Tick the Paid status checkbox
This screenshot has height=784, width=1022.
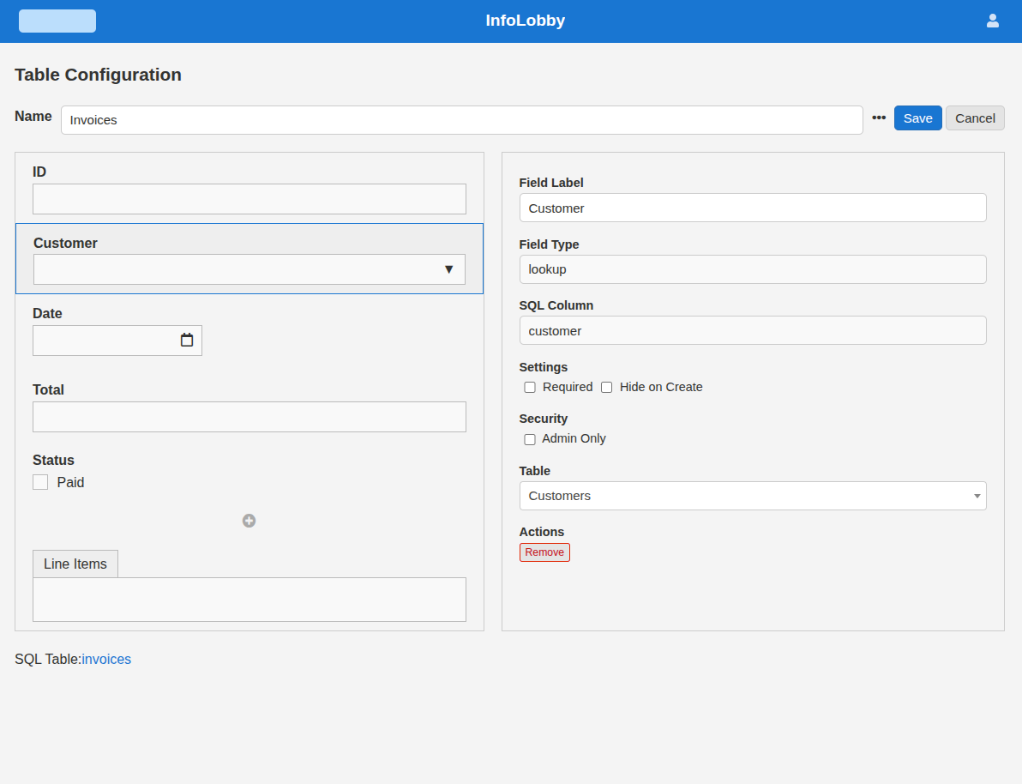(x=40, y=482)
